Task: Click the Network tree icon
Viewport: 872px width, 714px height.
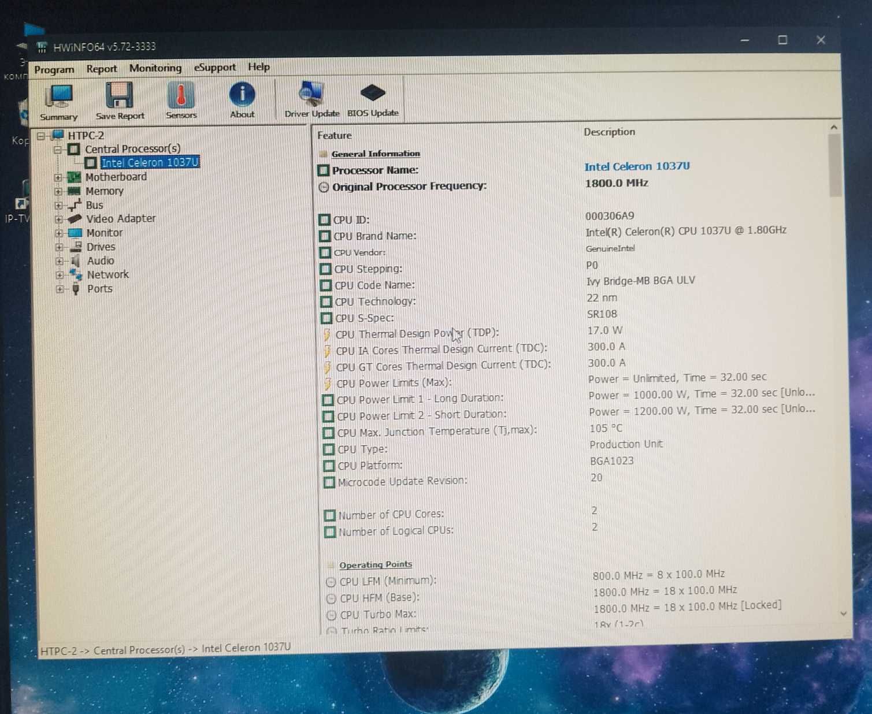Action: click(76, 275)
